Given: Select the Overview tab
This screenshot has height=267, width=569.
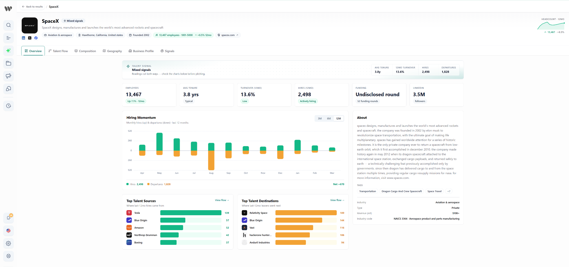Looking at the screenshot, I should (33, 51).
